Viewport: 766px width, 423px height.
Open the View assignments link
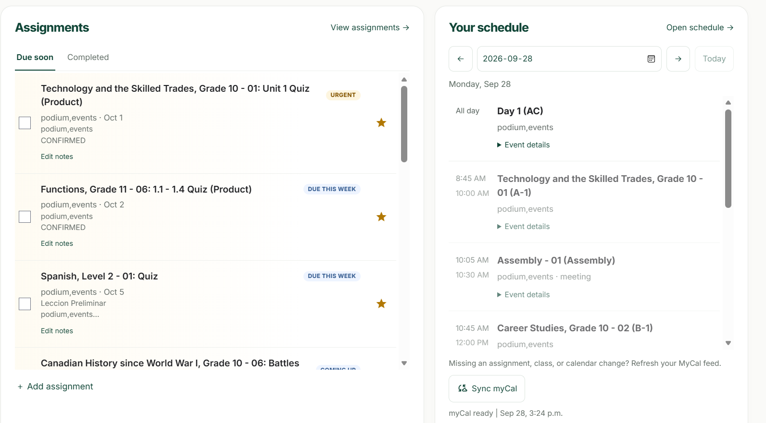(x=370, y=27)
